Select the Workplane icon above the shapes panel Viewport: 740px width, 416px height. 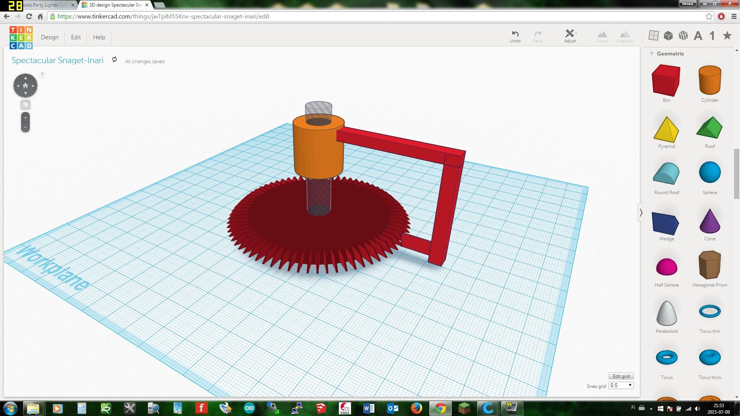[654, 35]
